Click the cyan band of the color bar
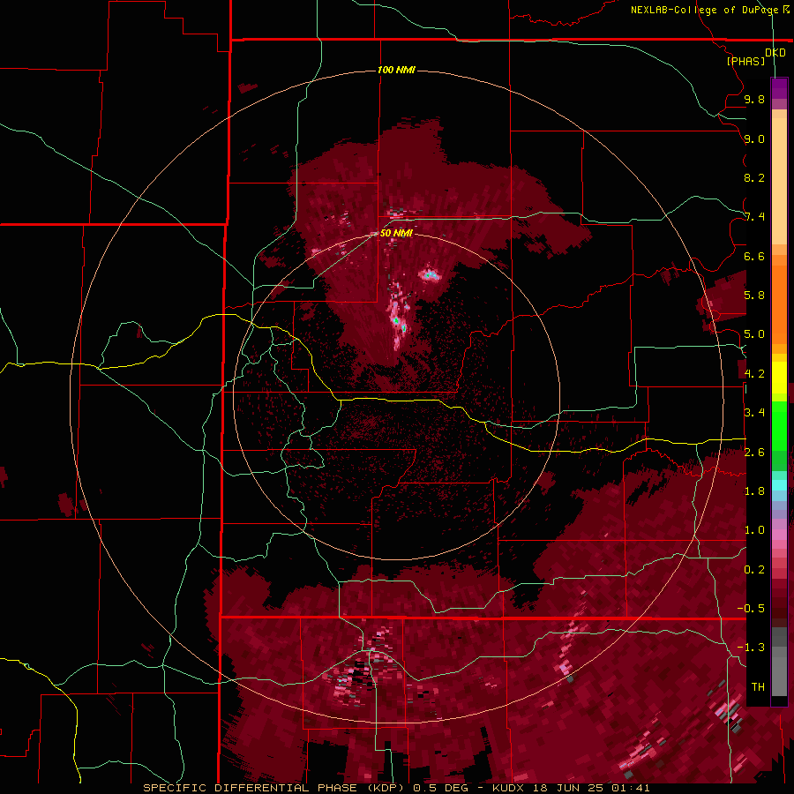Screen dimensions: 794x794 [x=779, y=485]
